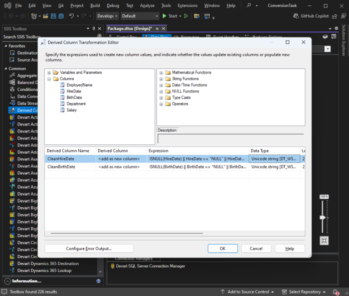The image size is (349, 296).
Task: Click Configure Error Output button
Action: click(x=89, y=248)
